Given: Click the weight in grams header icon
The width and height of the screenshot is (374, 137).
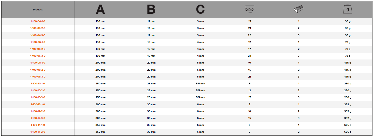Looking at the screenshot, I should coord(348,9).
